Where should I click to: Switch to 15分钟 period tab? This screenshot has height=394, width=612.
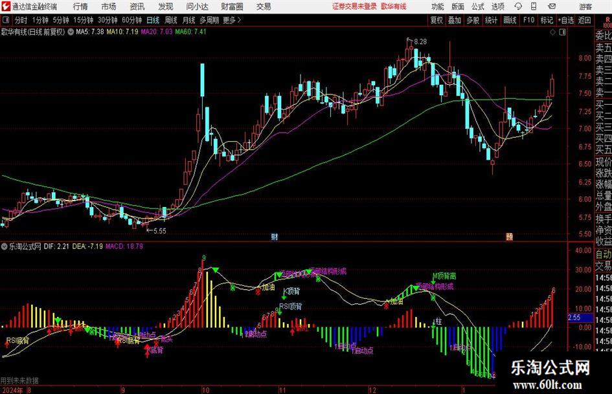click(84, 20)
